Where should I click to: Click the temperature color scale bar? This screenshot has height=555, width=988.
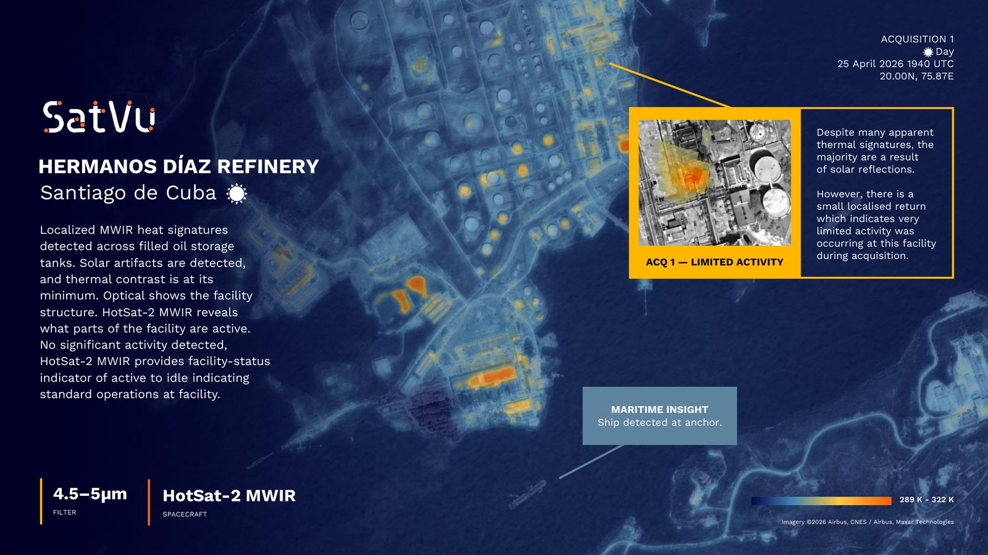[x=821, y=501]
